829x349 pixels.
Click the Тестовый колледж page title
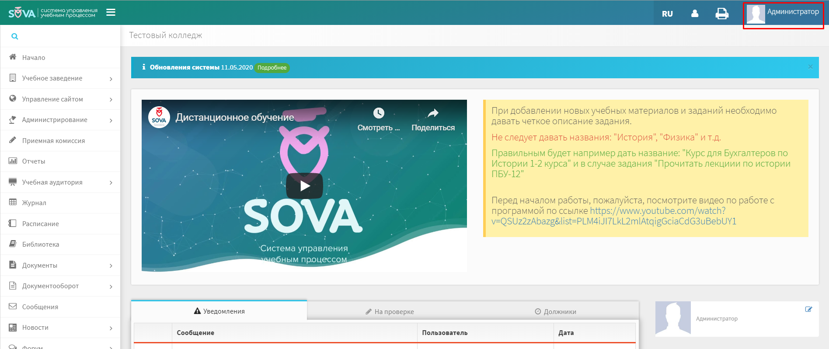point(166,35)
